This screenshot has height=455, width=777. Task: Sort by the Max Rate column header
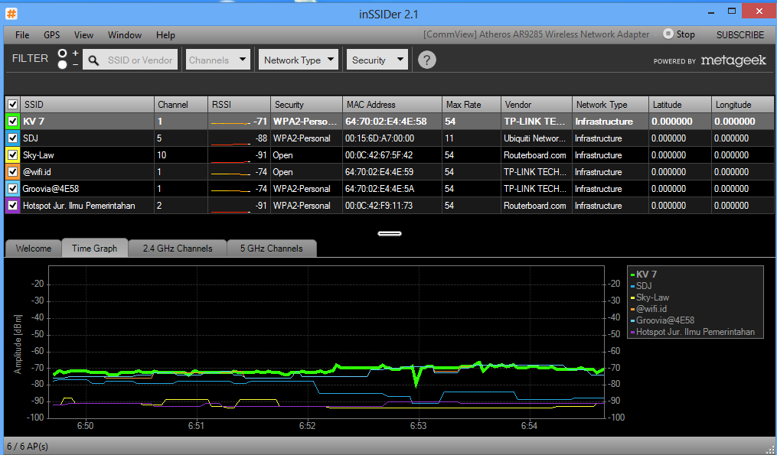point(472,105)
